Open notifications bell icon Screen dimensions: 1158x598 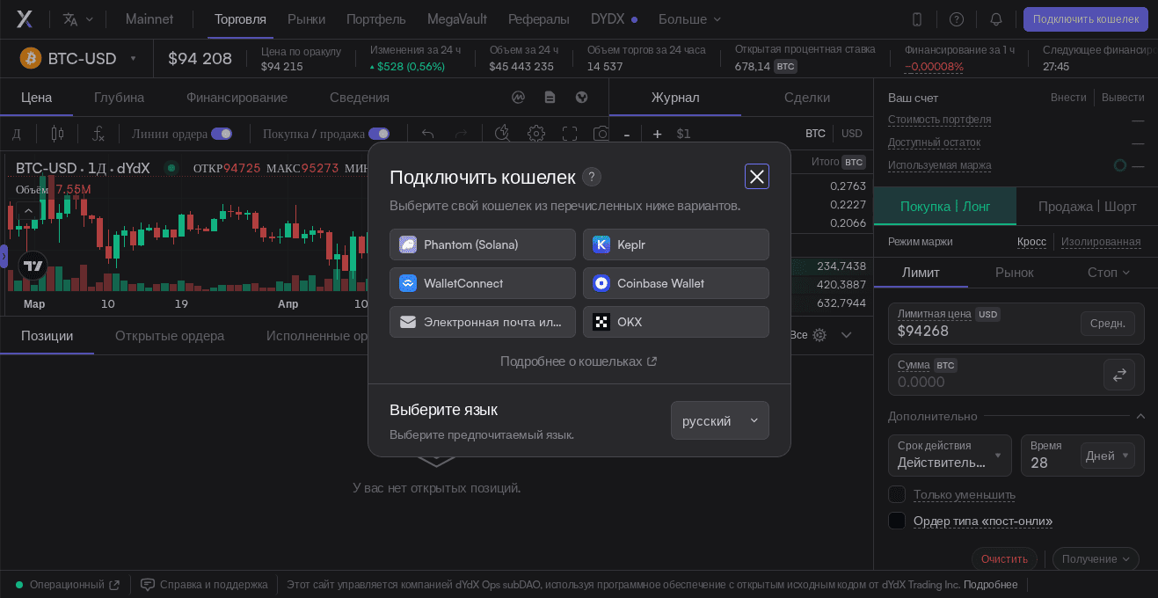coord(996,19)
